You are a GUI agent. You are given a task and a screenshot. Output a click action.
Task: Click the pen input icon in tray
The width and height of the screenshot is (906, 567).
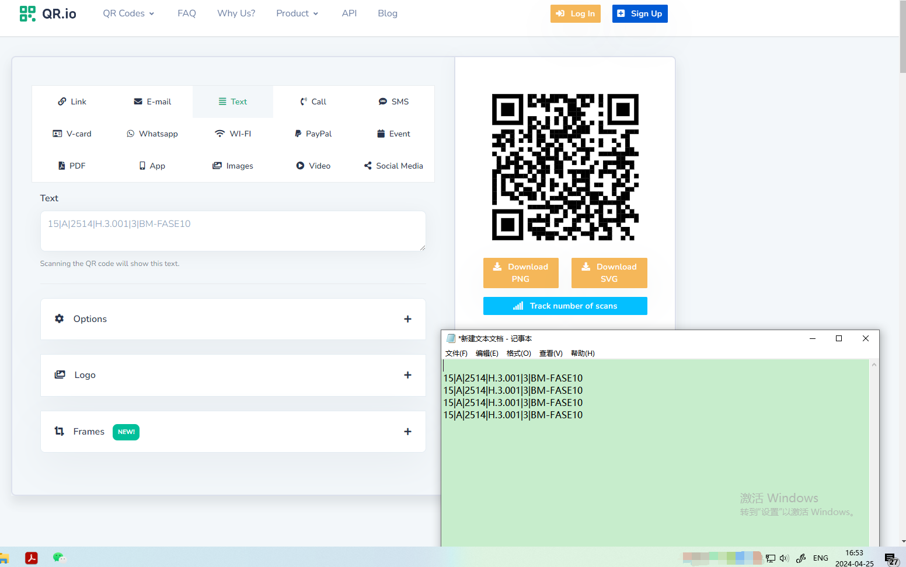pos(801,558)
